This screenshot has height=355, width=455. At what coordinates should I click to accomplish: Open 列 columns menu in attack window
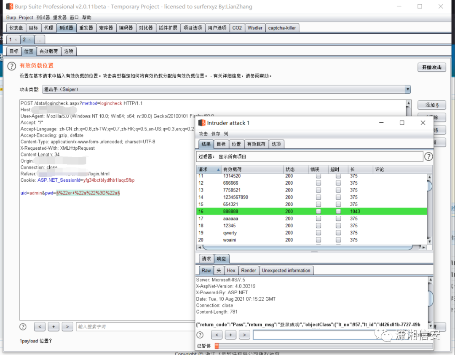pyautogui.click(x=226, y=134)
